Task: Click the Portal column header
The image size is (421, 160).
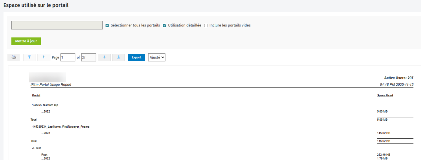Action: 36,95
